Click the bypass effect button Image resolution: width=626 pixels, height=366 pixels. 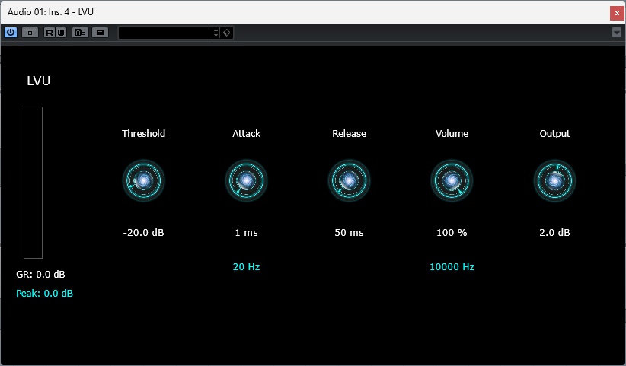30,32
